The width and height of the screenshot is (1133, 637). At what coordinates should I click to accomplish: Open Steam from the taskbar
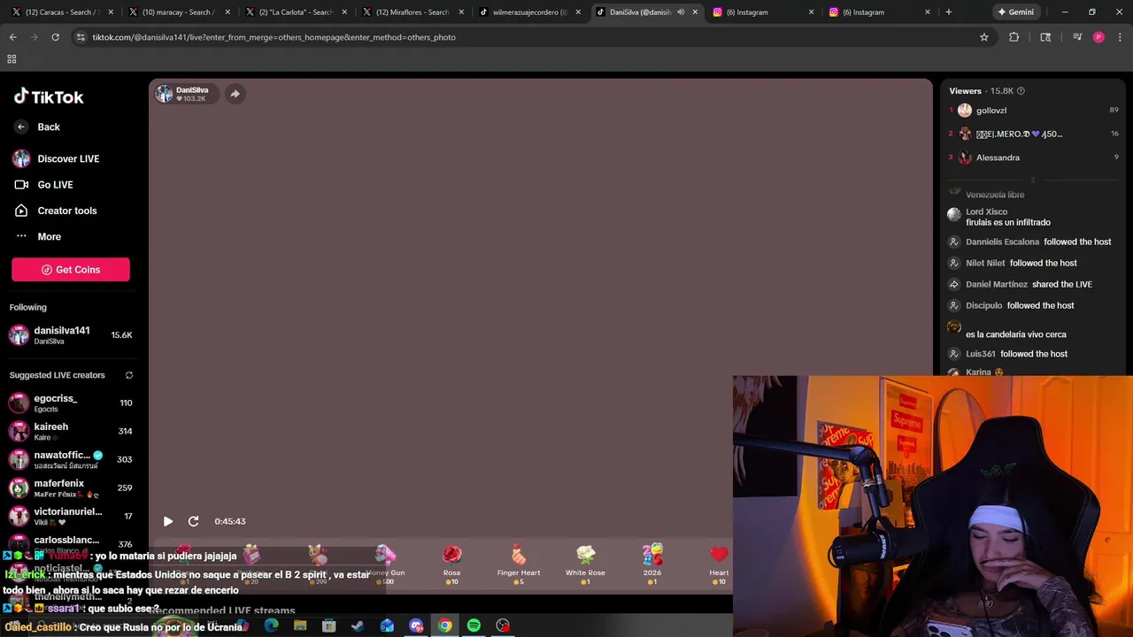coord(358,625)
